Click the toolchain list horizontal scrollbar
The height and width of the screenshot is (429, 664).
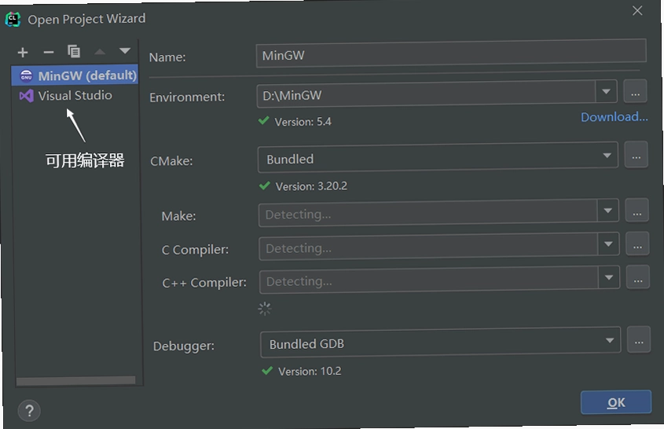pos(75,381)
